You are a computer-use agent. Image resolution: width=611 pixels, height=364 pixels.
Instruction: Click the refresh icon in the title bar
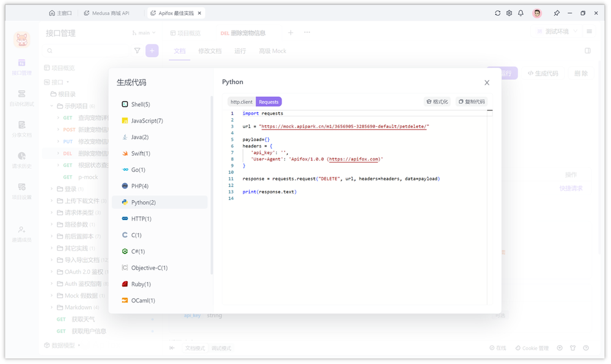tap(497, 12)
